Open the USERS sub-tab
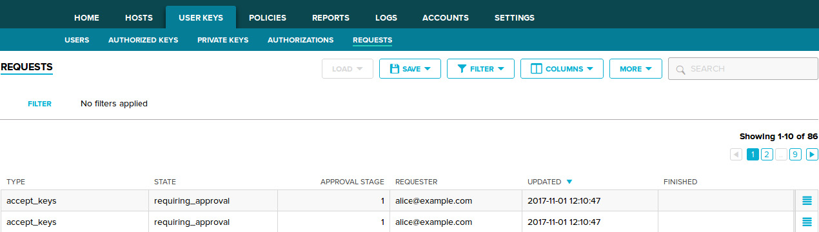Image resolution: width=819 pixels, height=232 pixels. click(77, 40)
